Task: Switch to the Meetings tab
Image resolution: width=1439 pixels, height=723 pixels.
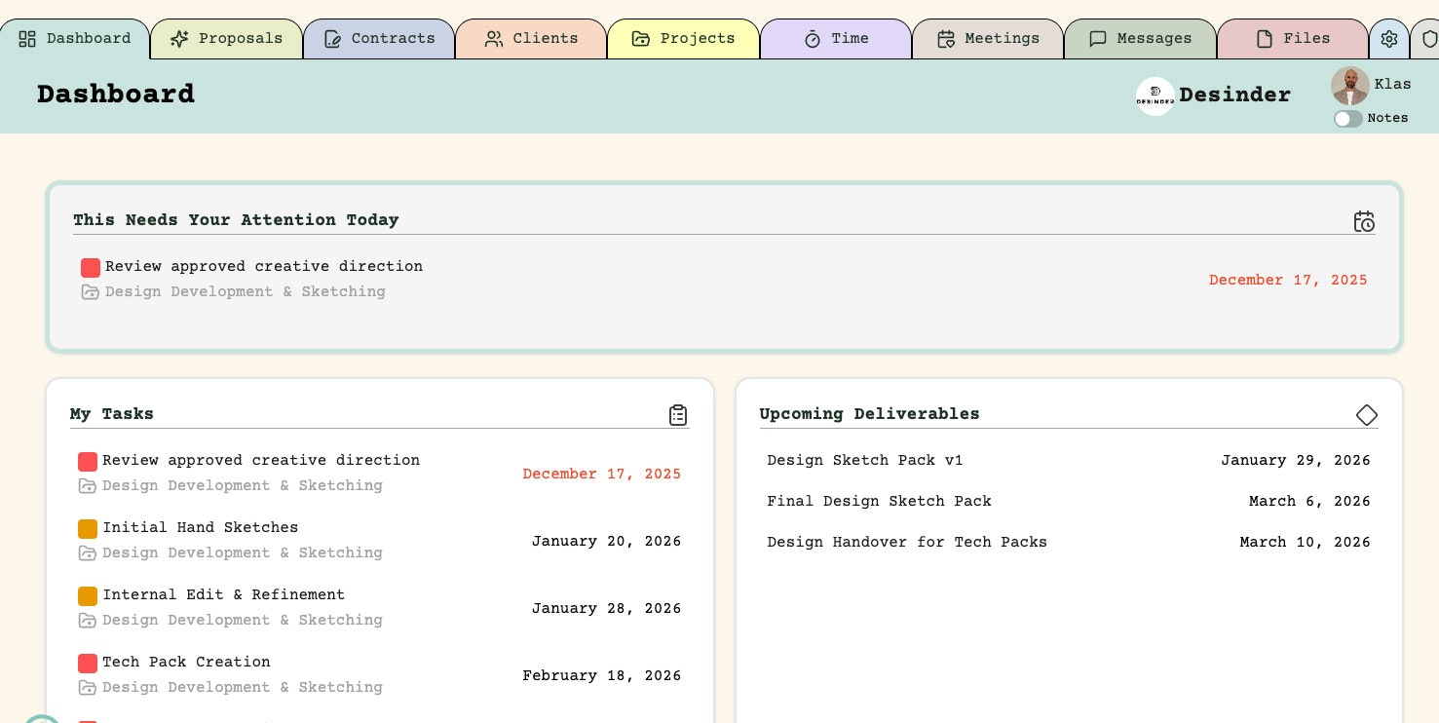Action: coord(988,39)
